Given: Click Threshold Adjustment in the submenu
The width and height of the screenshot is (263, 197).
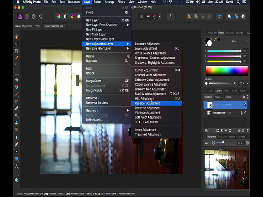Looking at the screenshot, I should 148,134.
